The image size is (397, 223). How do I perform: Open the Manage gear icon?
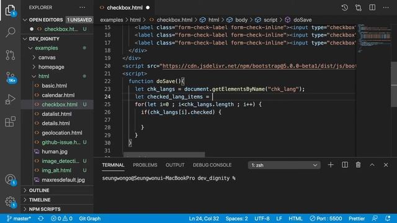[x=11, y=202]
